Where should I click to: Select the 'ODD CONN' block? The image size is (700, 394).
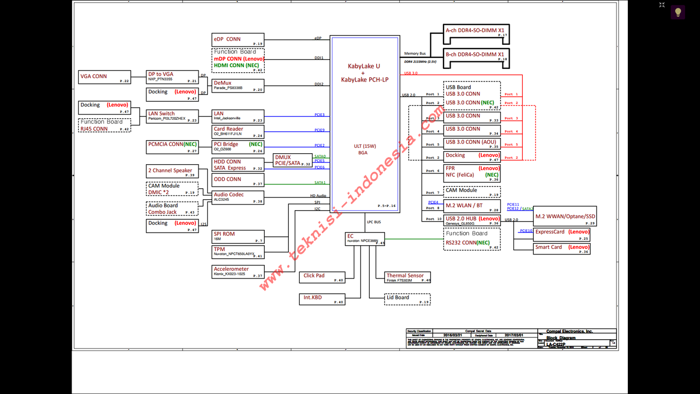(x=238, y=179)
